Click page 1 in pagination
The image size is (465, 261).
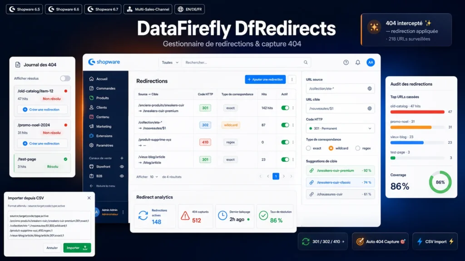276,176
